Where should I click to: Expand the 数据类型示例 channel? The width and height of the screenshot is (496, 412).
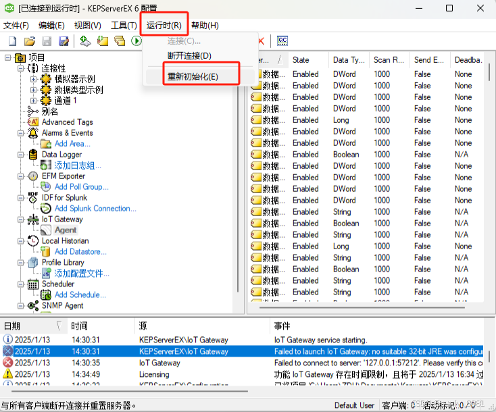pos(33,90)
